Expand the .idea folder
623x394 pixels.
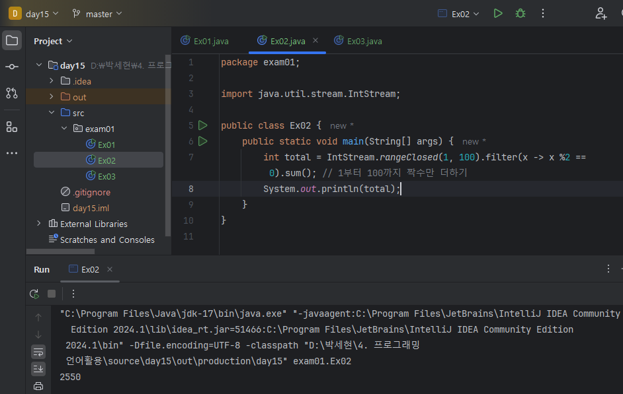coord(52,81)
